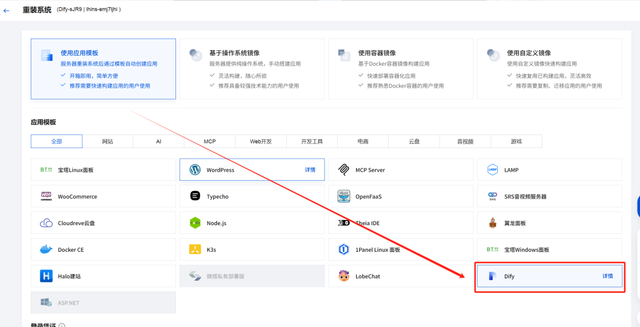
Task: Open Dify 详情 link
Action: [608, 277]
